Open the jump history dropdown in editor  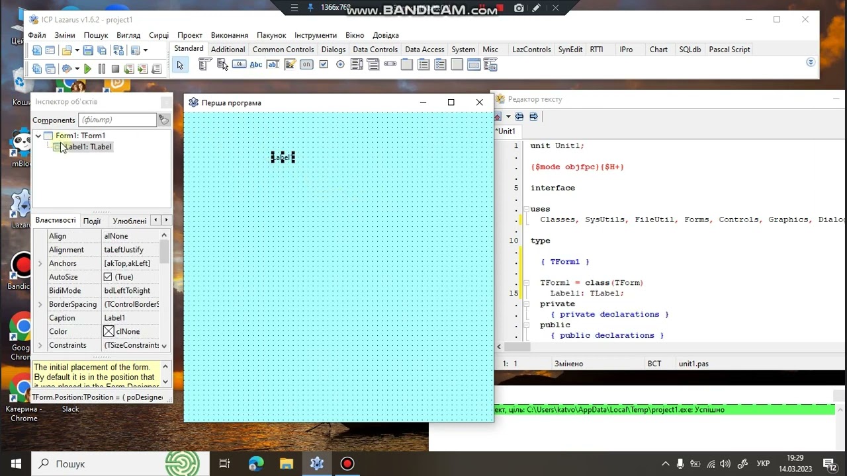508,116
